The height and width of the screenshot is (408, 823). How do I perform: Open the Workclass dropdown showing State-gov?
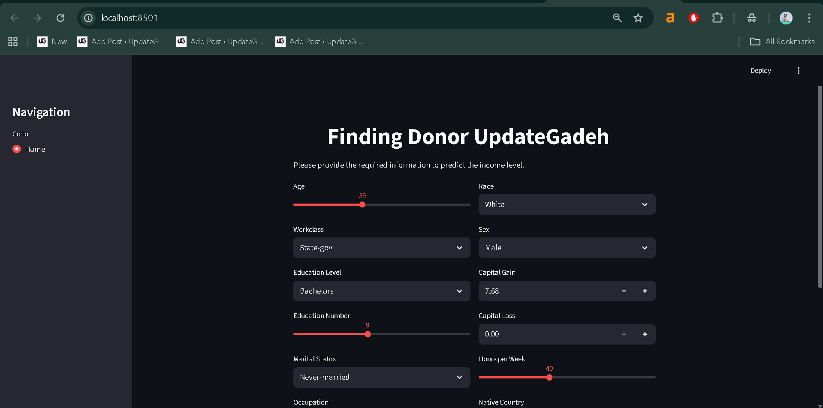(381, 248)
